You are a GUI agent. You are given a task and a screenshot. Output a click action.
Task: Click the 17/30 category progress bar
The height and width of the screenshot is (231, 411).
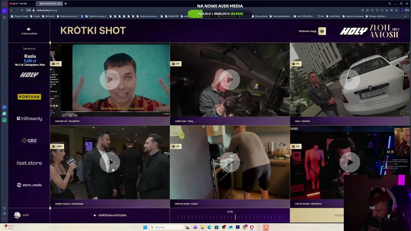tap(230, 217)
